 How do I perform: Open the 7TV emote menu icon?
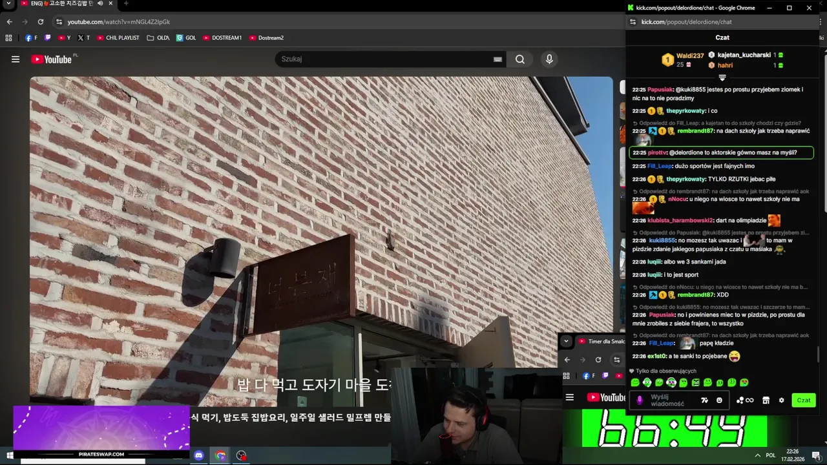705,400
